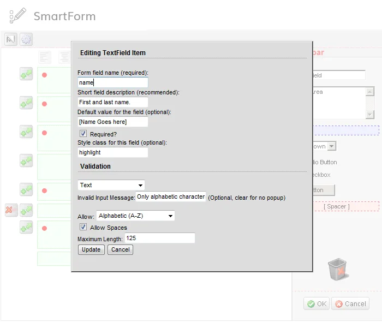The width and height of the screenshot is (382, 322).
Task: Open the Text validation type dropdown
Action: pyautogui.click(x=111, y=185)
